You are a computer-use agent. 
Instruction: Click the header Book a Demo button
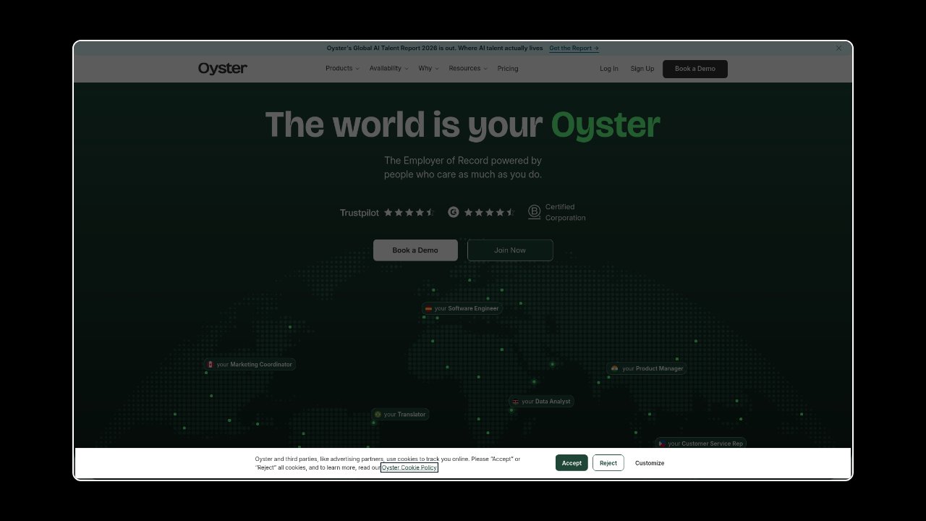point(695,69)
